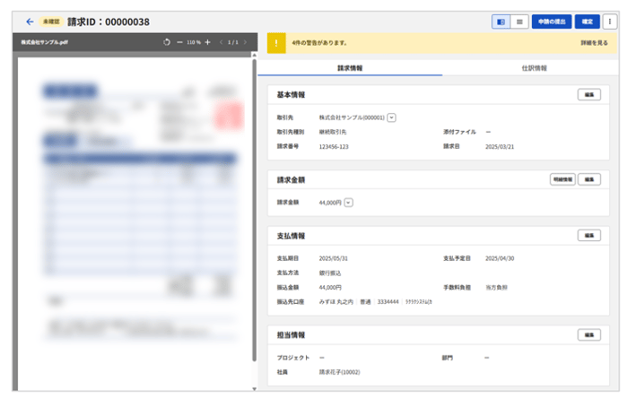Click the back arrow beside 請求ID

point(30,21)
